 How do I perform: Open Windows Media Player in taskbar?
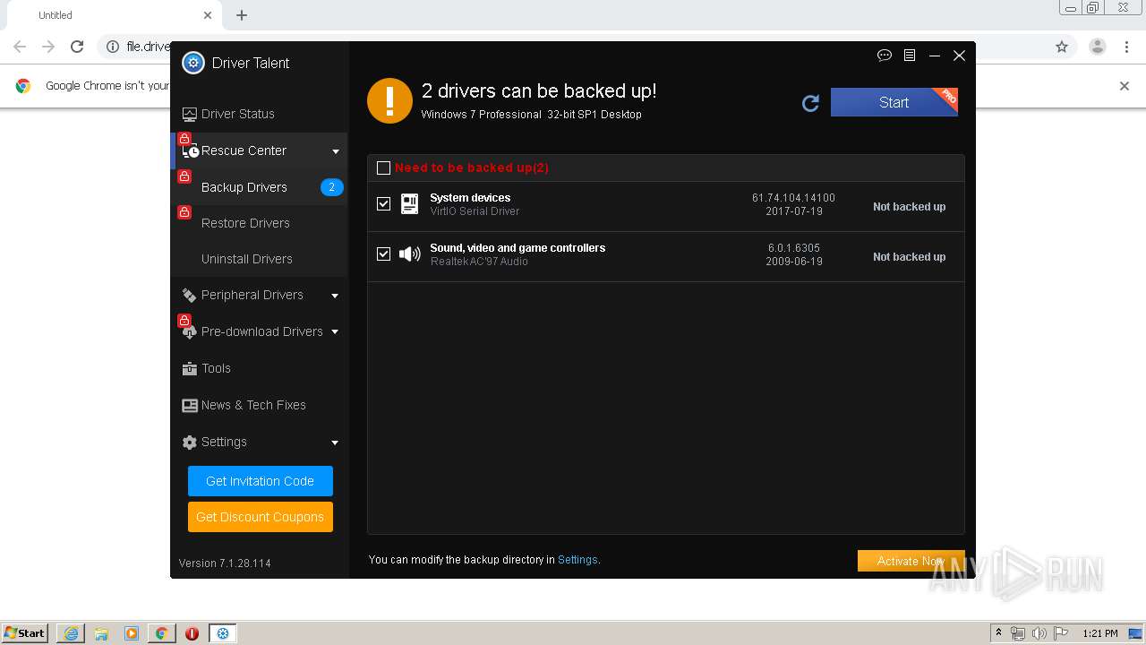pos(132,633)
